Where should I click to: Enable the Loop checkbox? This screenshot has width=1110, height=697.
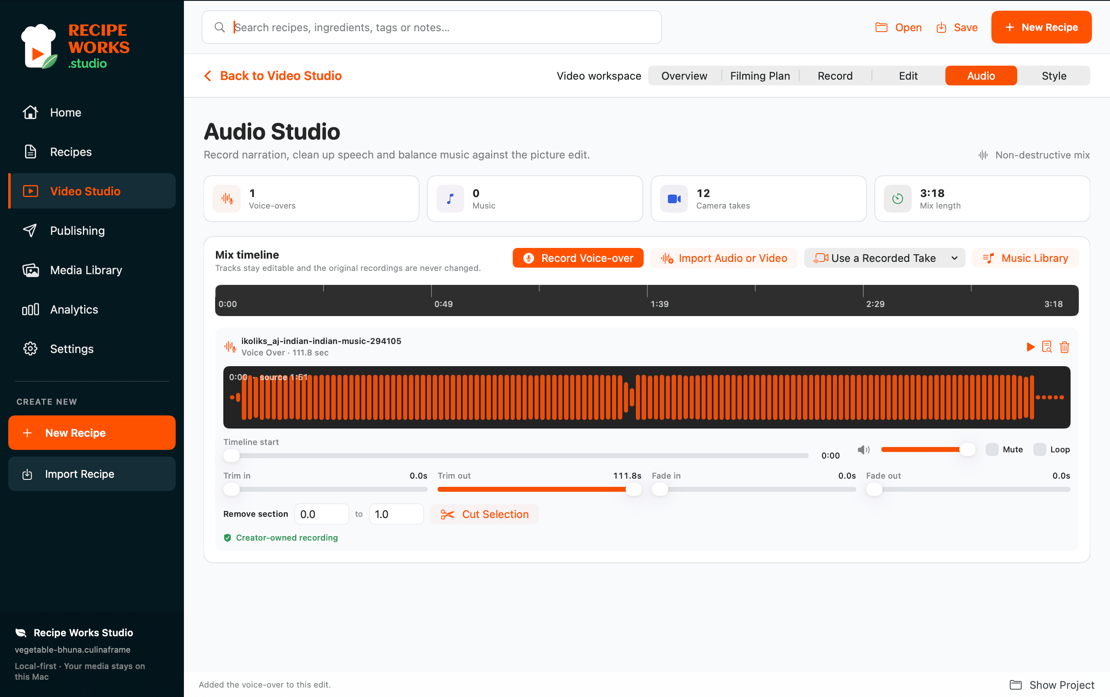[1039, 449]
